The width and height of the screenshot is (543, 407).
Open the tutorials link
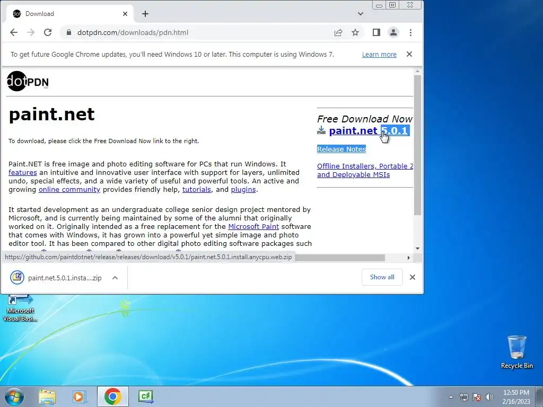click(x=197, y=189)
